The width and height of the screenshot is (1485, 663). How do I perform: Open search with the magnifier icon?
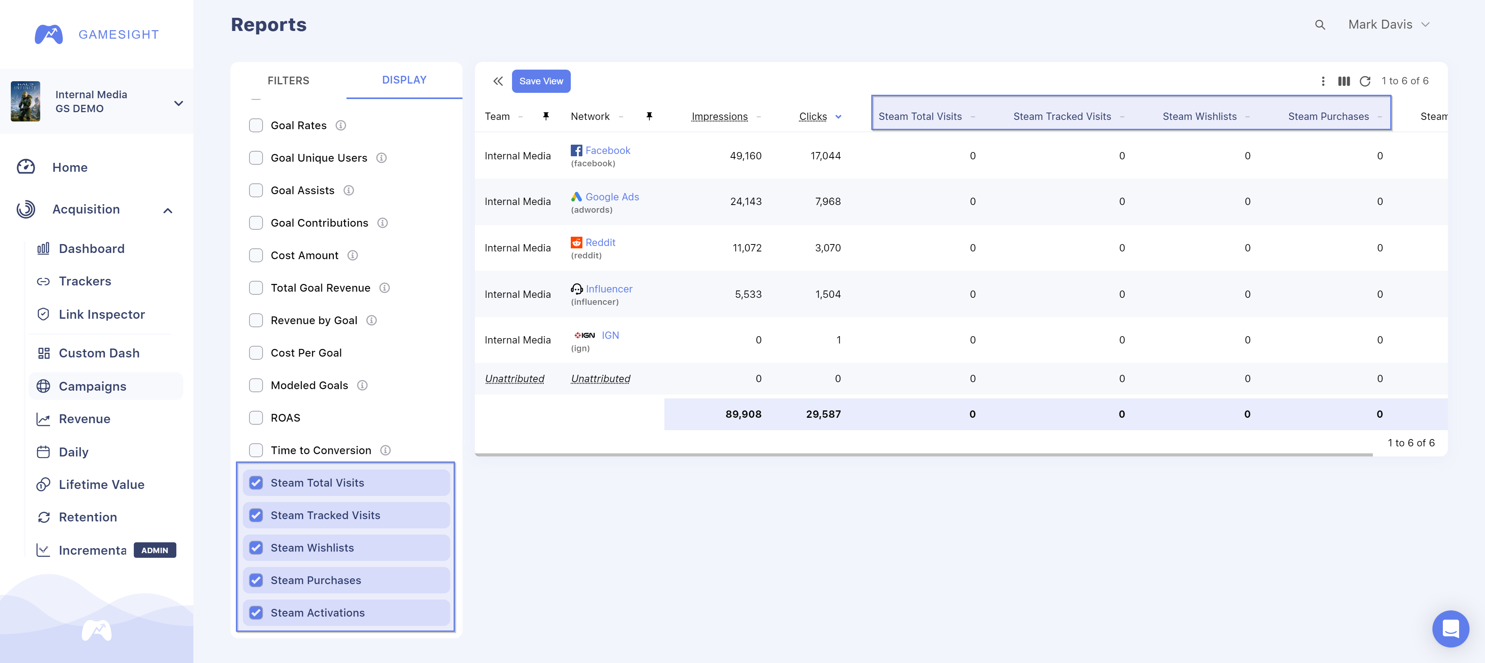[1320, 25]
